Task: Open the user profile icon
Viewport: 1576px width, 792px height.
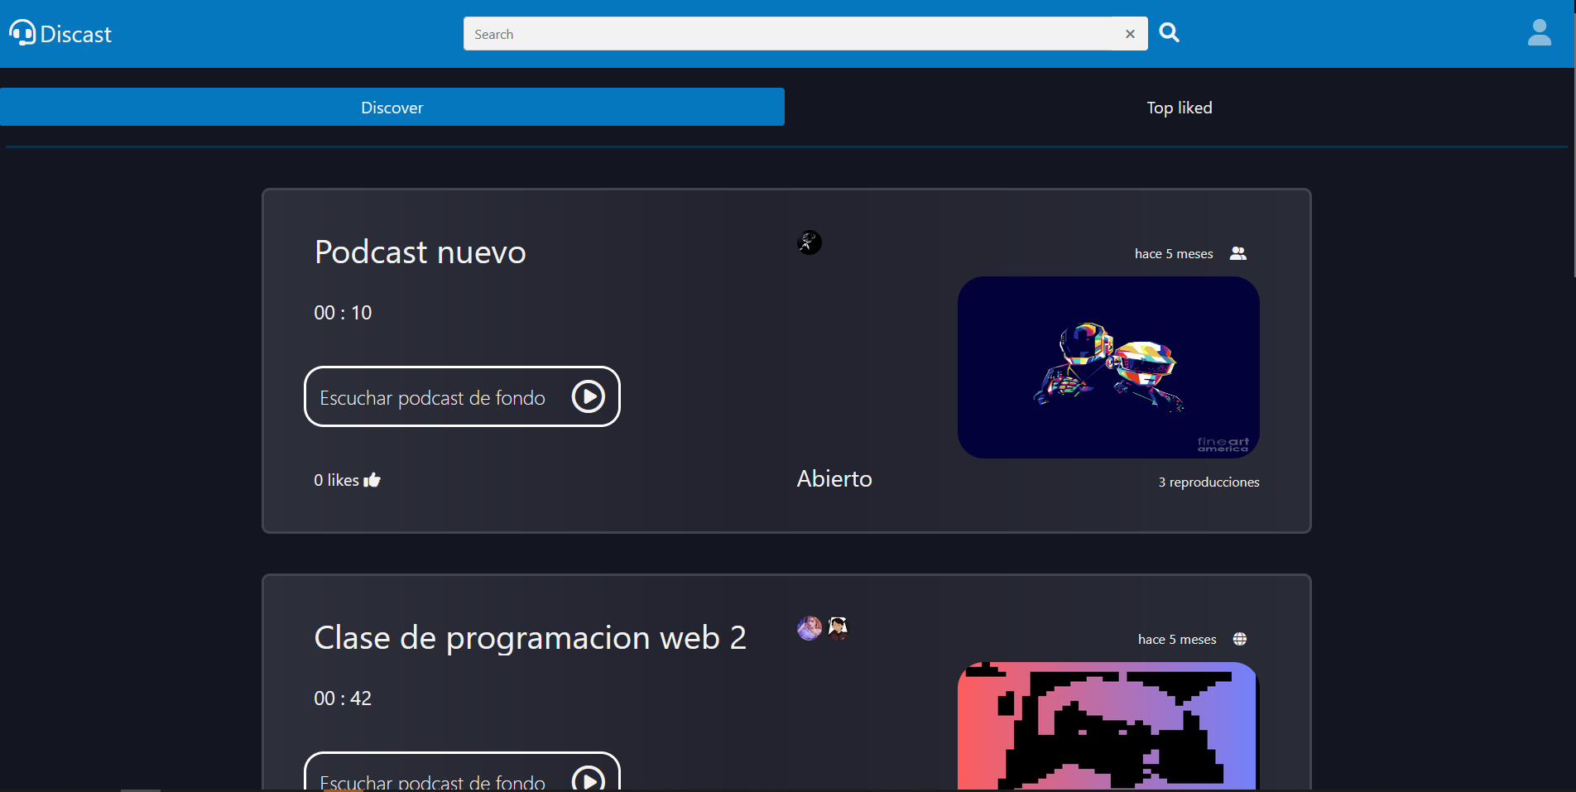Action: [1539, 33]
